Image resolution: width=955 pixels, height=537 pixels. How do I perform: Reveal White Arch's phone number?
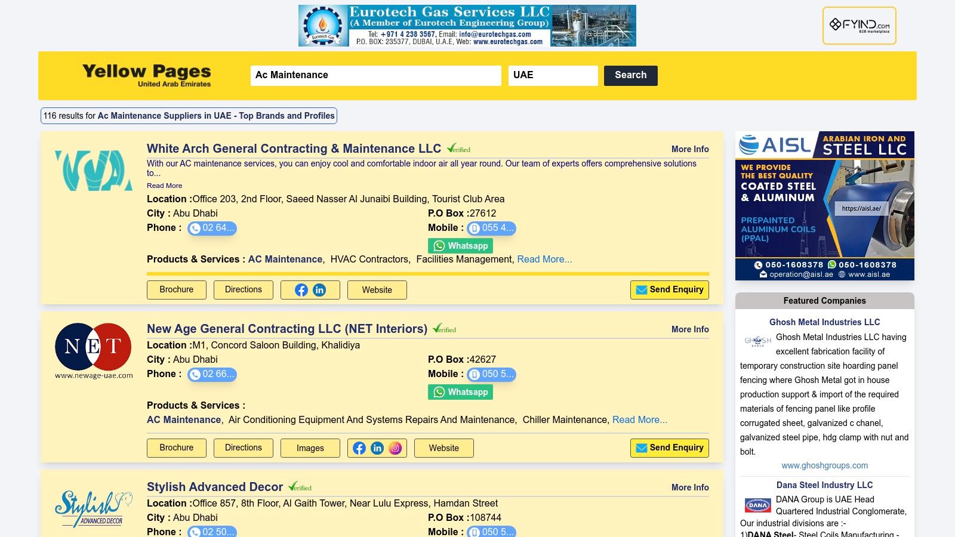coord(212,228)
